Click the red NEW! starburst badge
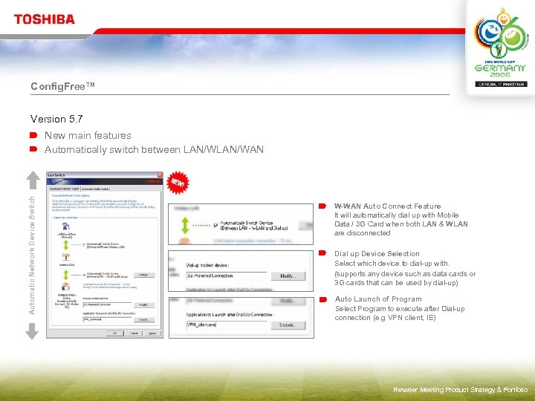Viewport: 535px width, 401px height. click(x=178, y=183)
